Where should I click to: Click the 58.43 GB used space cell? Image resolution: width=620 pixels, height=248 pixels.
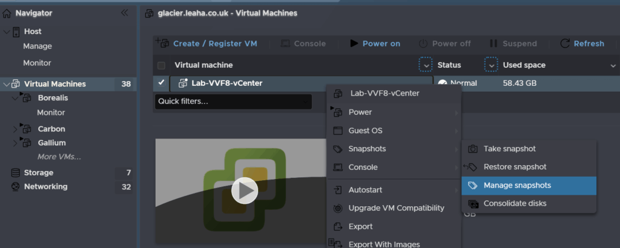(x=519, y=83)
